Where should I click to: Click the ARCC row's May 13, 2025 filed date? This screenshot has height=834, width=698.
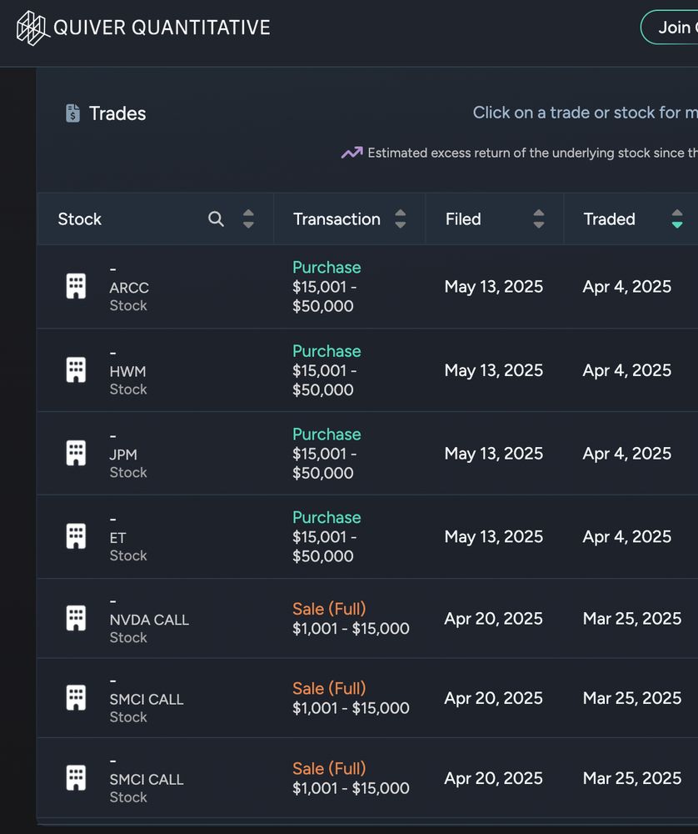494,287
